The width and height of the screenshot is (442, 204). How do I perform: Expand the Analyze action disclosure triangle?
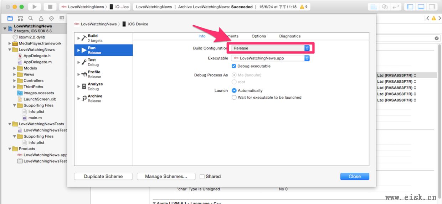point(78,87)
